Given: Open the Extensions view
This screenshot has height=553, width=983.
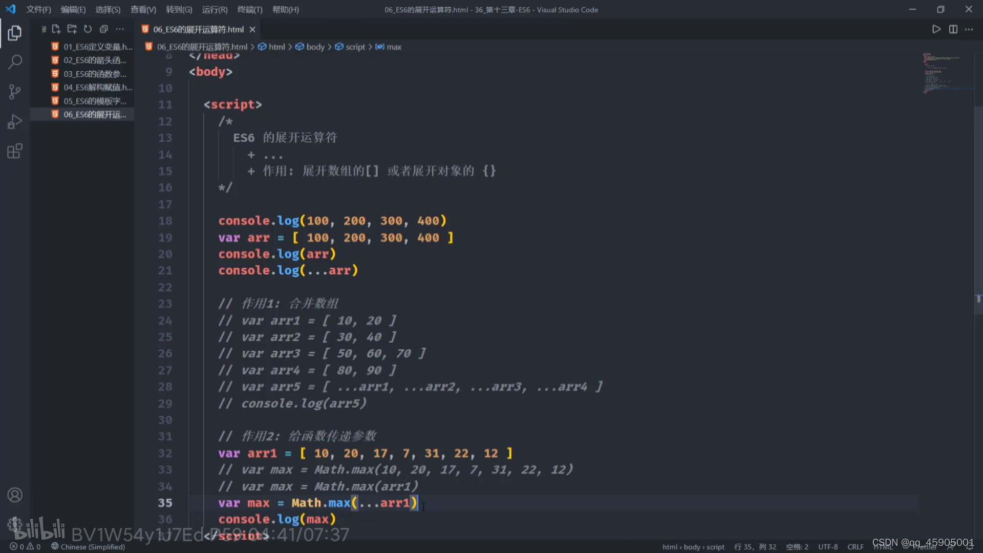Looking at the screenshot, I should pos(15,151).
